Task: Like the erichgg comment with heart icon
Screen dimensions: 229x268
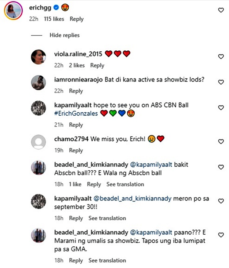Action: click(221, 10)
